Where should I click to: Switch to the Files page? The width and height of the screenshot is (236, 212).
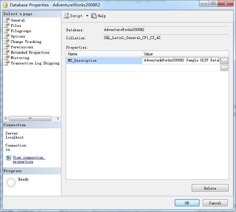pos(16,25)
